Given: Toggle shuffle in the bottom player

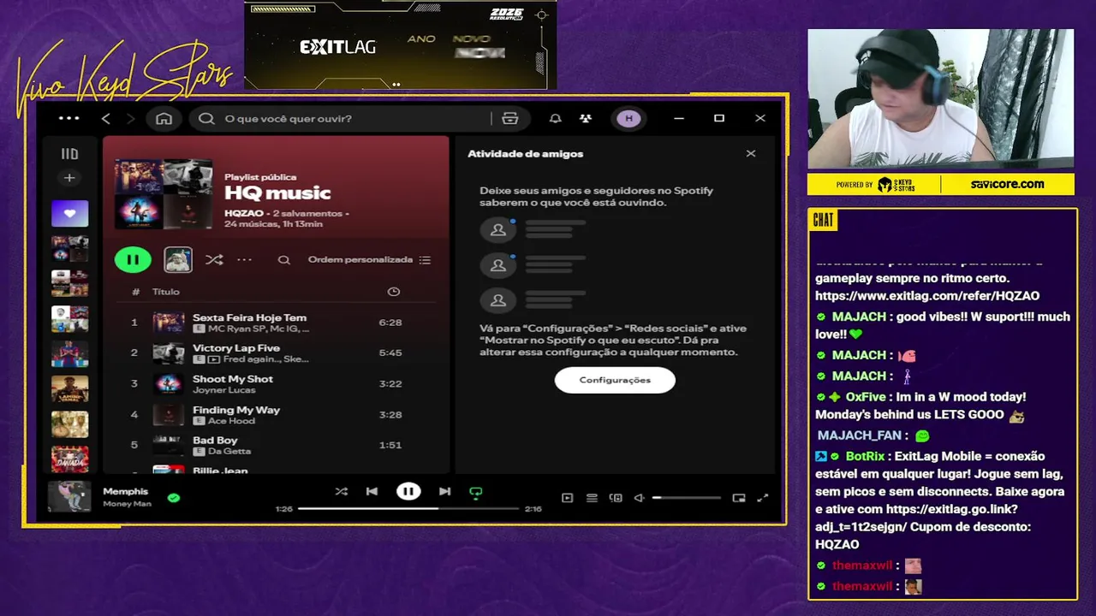Looking at the screenshot, I should [x=342, y=491].
